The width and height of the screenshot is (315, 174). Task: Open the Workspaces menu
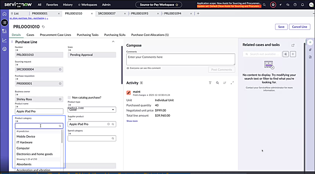coord(88,5)
